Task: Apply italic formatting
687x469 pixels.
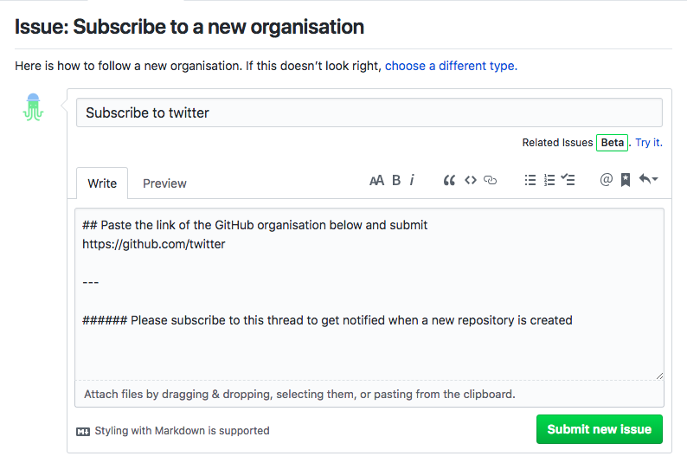Action: click(x=412, y=181)
